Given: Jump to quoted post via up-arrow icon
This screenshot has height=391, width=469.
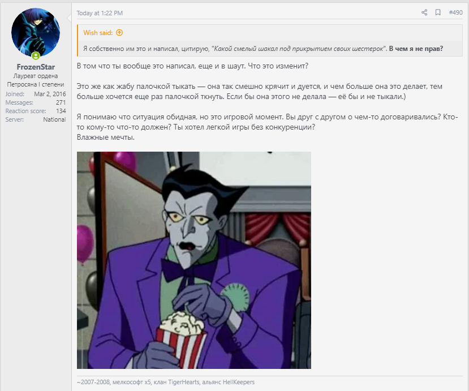Looking at the screenshot, I should click(119, 33).
